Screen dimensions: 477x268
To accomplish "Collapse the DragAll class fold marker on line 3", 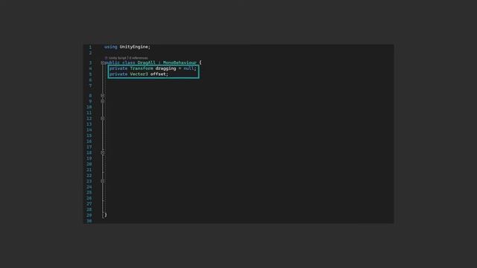I will (103, 63).
